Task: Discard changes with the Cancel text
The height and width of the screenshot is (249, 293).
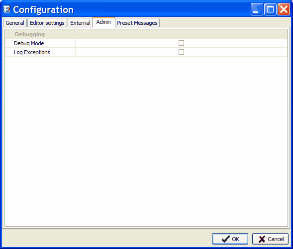Action: pyautogui.click(x=276, y=239)
